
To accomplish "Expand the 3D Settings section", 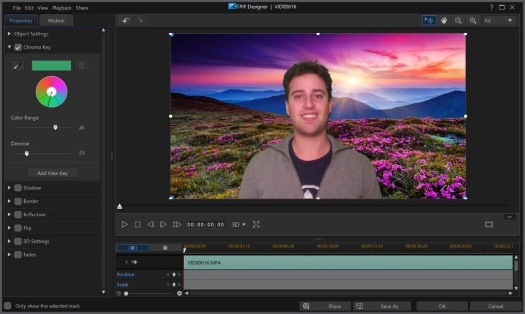I will point(9,241).
